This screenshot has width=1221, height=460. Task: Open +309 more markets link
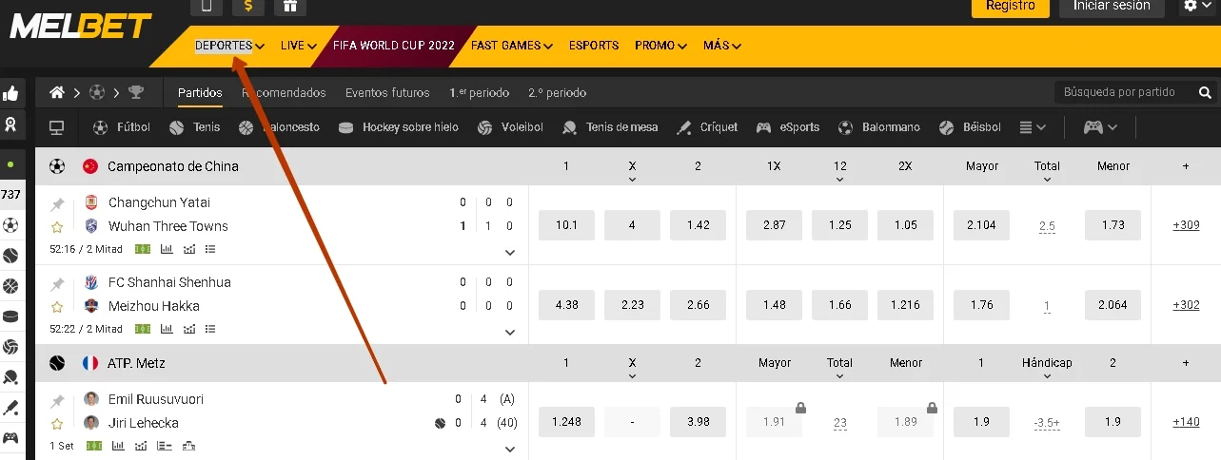[x=1186, y=225]
